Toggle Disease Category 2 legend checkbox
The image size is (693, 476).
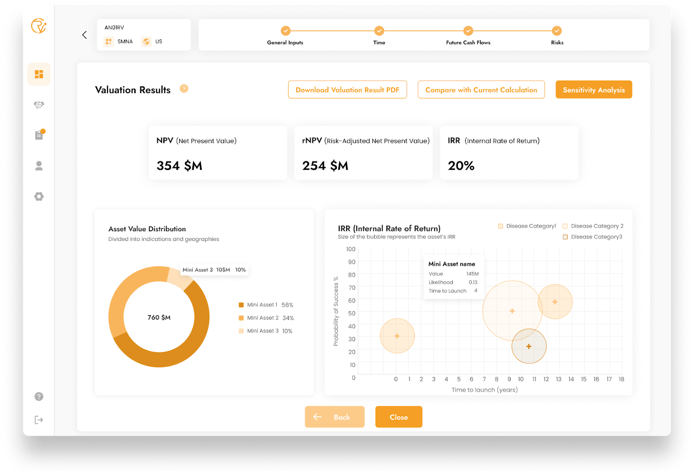[x=565, y=226]
